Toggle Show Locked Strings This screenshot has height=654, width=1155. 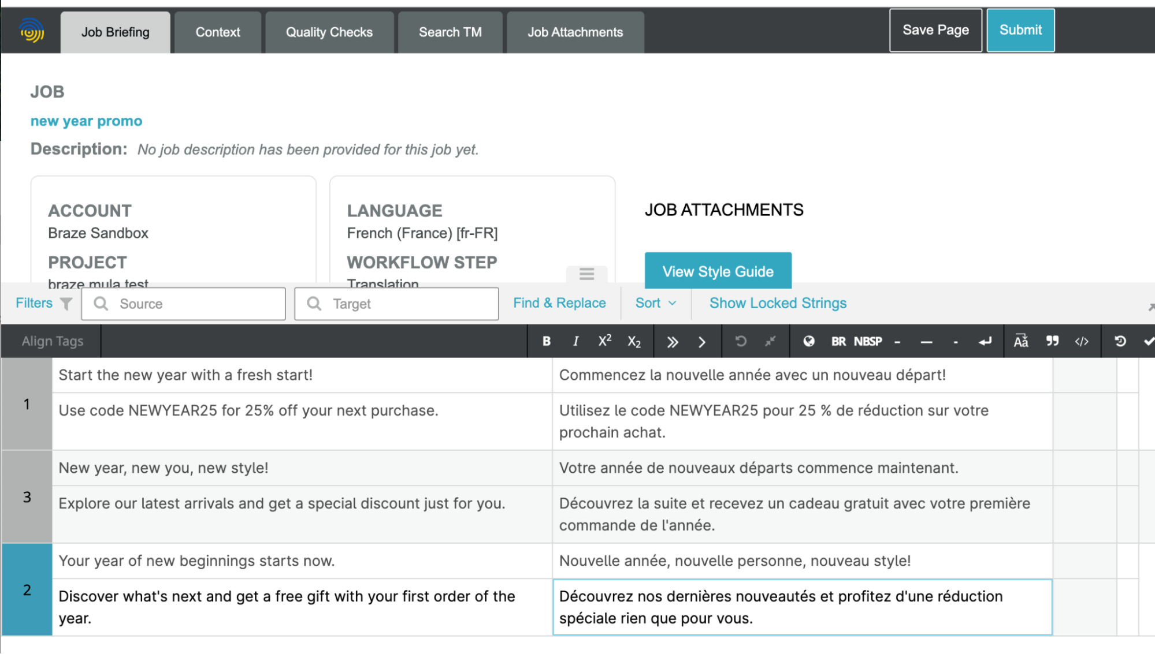click(x=778, y=303)
